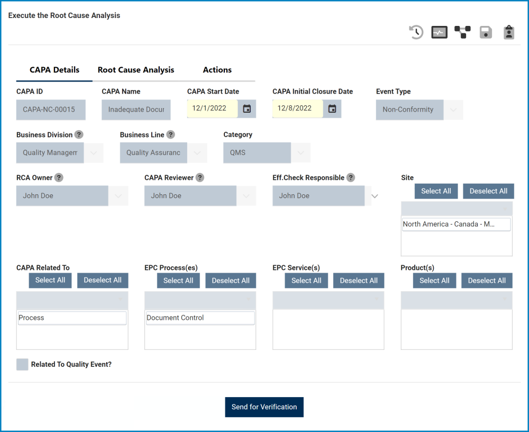Click the clipboard user icon

click(x=509, y=32)
